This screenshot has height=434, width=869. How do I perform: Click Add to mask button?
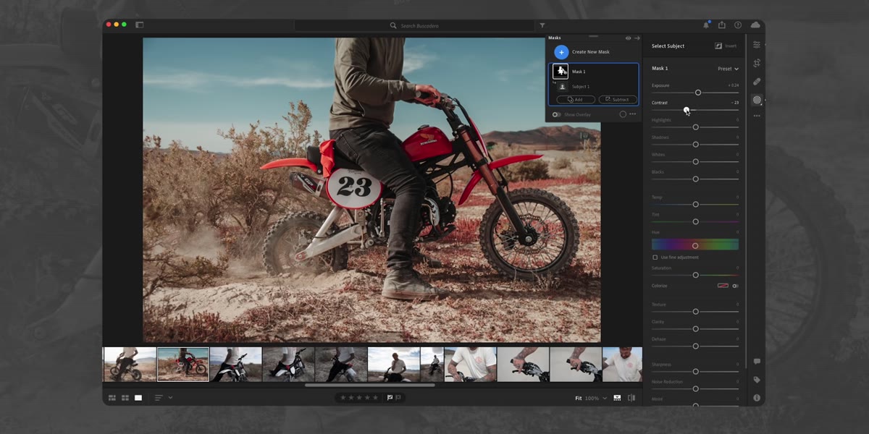click(576, 99)
